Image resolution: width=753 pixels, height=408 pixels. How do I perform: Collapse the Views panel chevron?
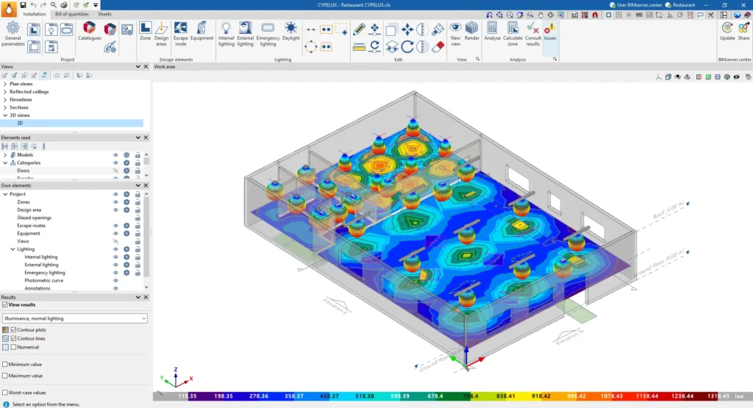pos(138,67)
